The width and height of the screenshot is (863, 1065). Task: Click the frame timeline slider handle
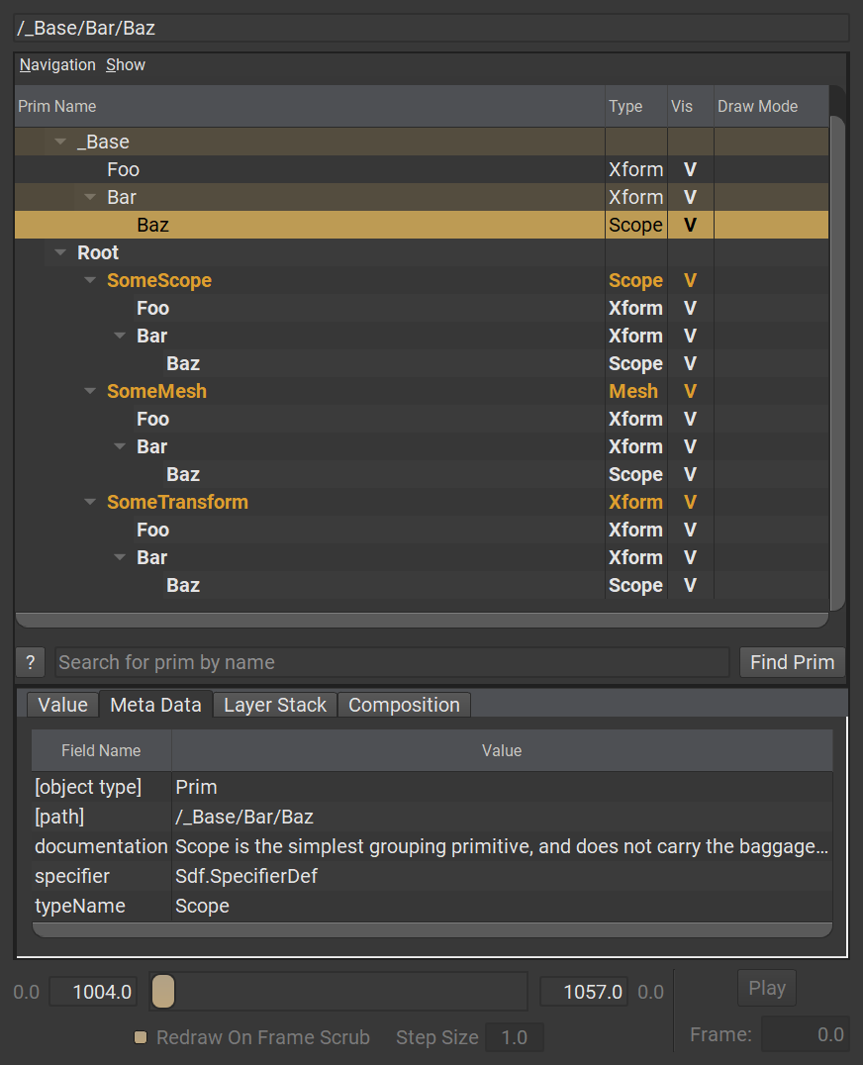[x=164, y=991]
